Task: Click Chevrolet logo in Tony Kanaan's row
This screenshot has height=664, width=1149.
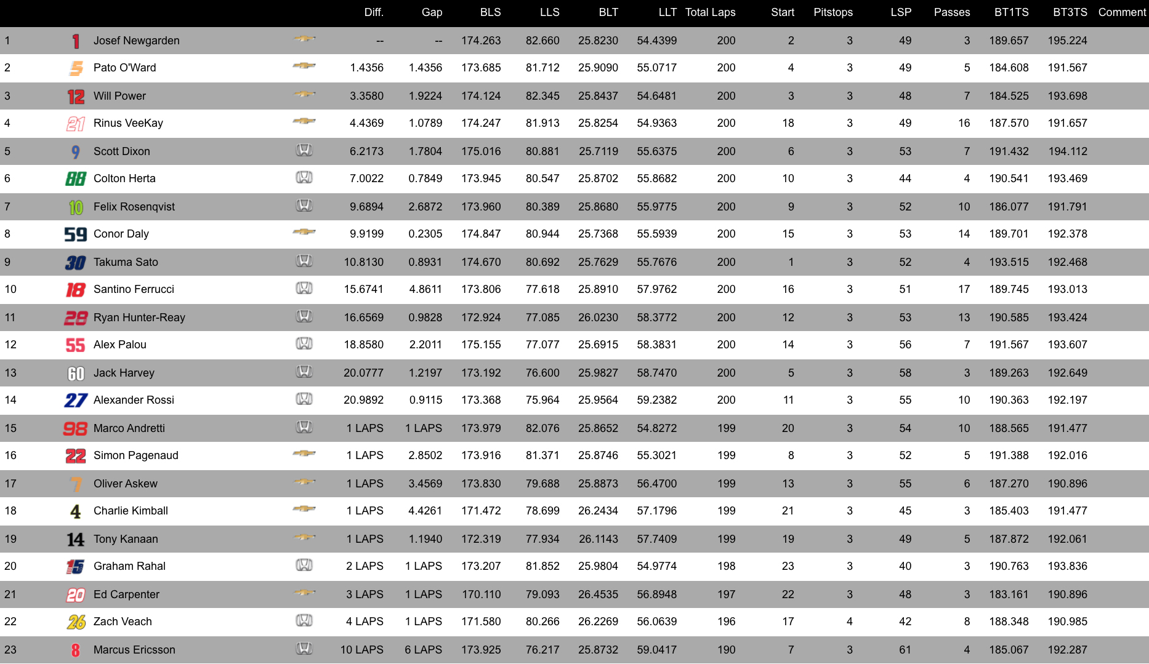Action: pos(304,537)
